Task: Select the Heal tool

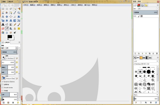Action: pos(19,29)
